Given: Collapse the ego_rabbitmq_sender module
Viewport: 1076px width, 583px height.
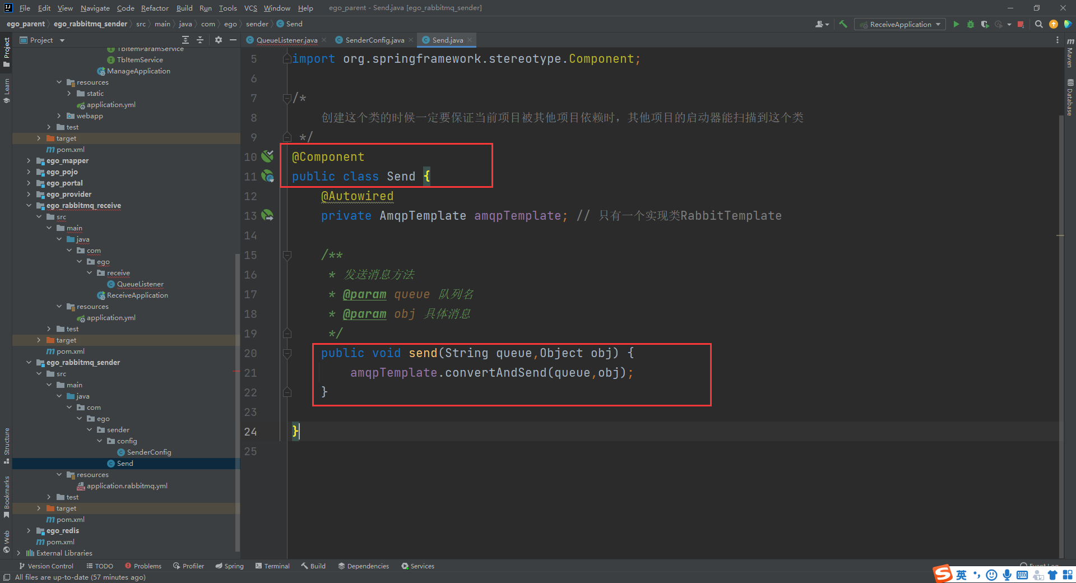Looking at the screenshot, I should click(x=29, y=363).
